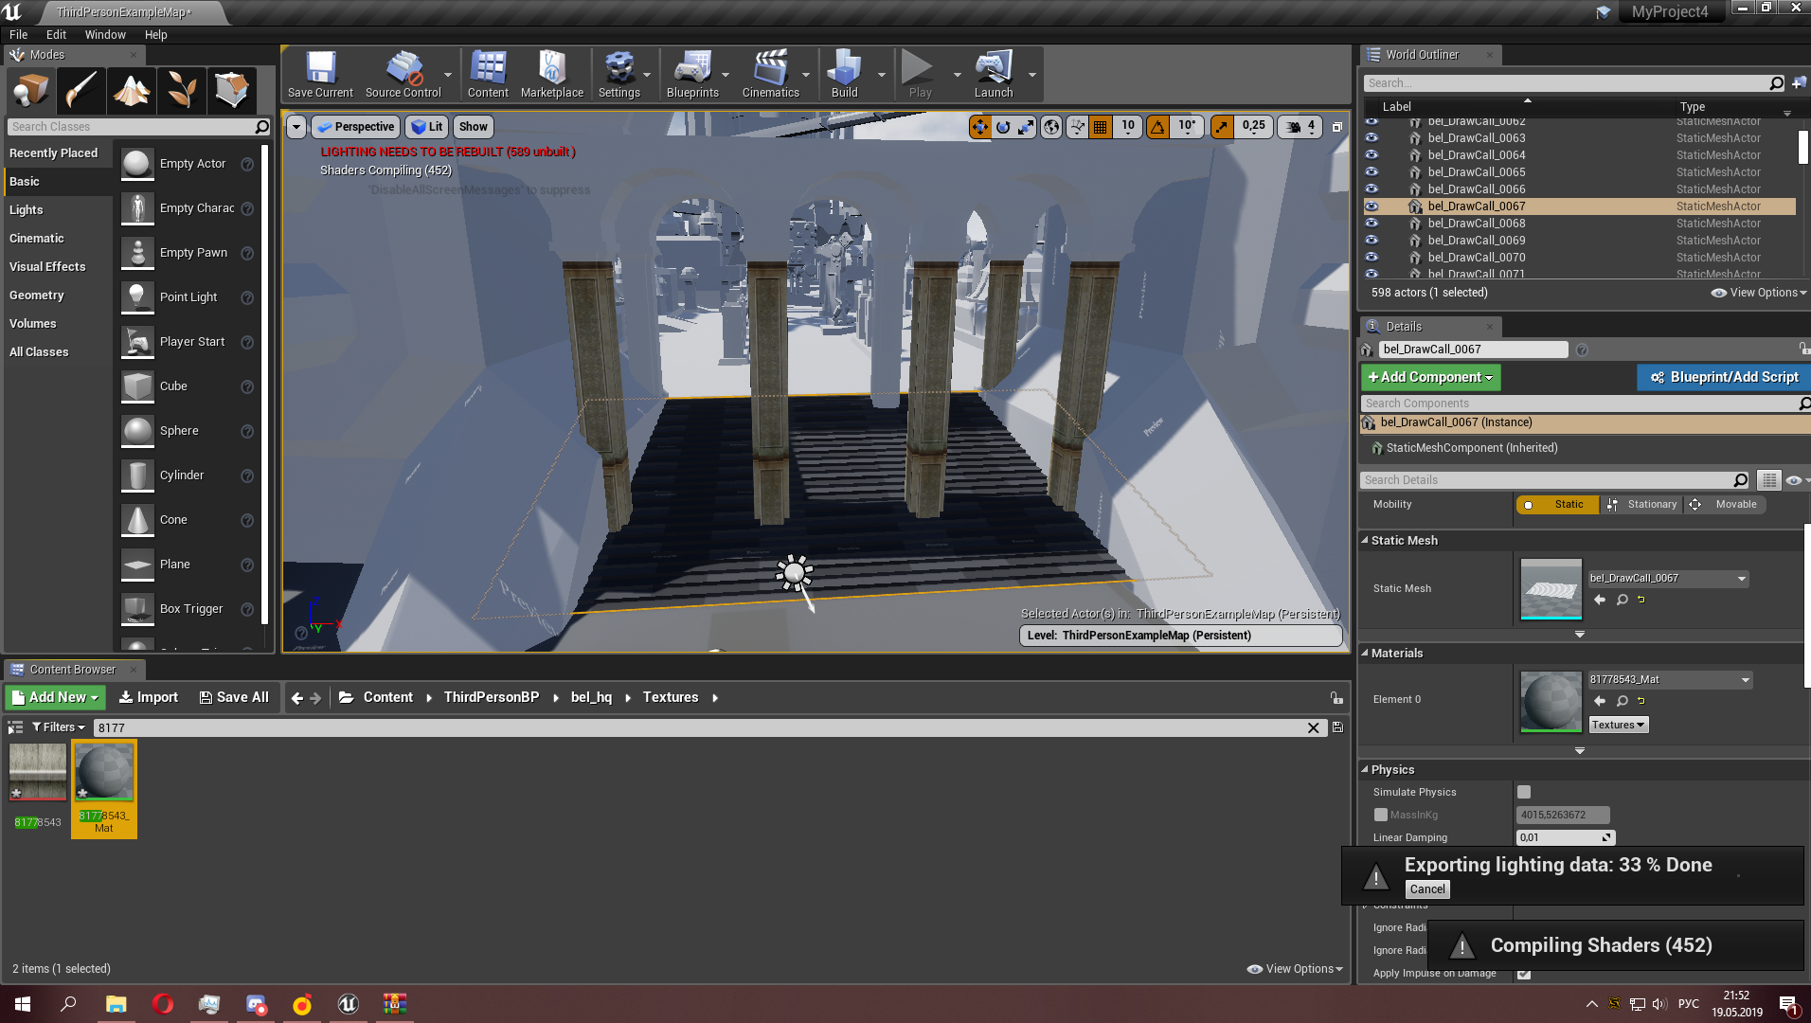
Task: Open 81778543_Mat material dropdown
Action: click(1670, 680)
